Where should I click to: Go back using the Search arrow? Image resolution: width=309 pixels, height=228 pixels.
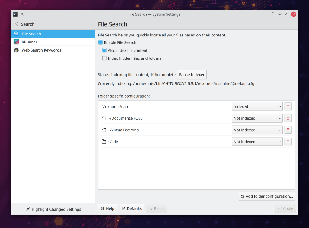click(x=17, y=24)
